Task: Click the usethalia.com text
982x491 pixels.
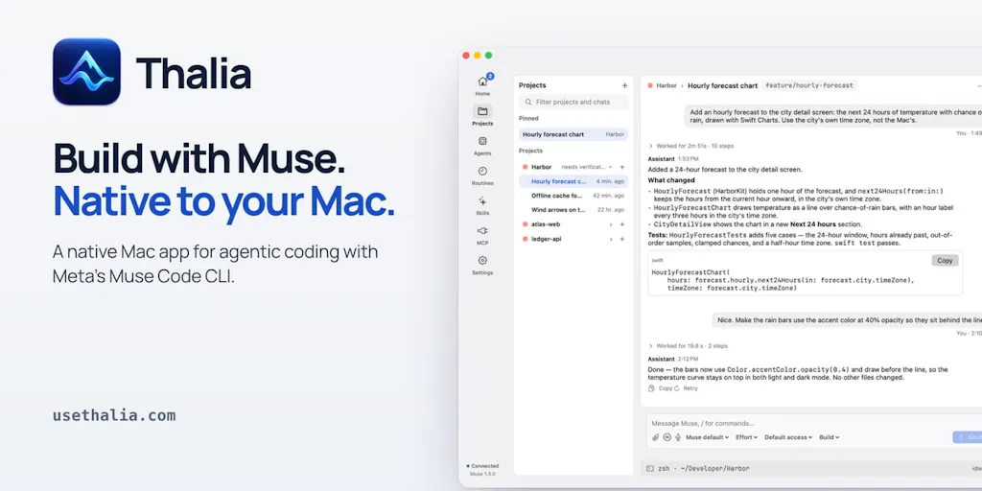Action: click(115, 416)
